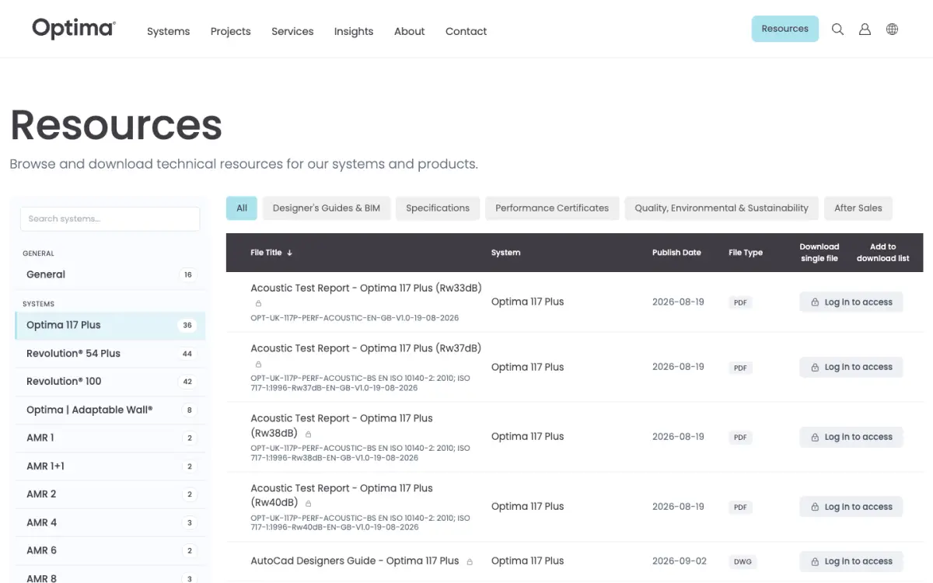Click PDF badge for Rw33dB report
Viewport: 933px width, 583px height.
tap(741, 302)
